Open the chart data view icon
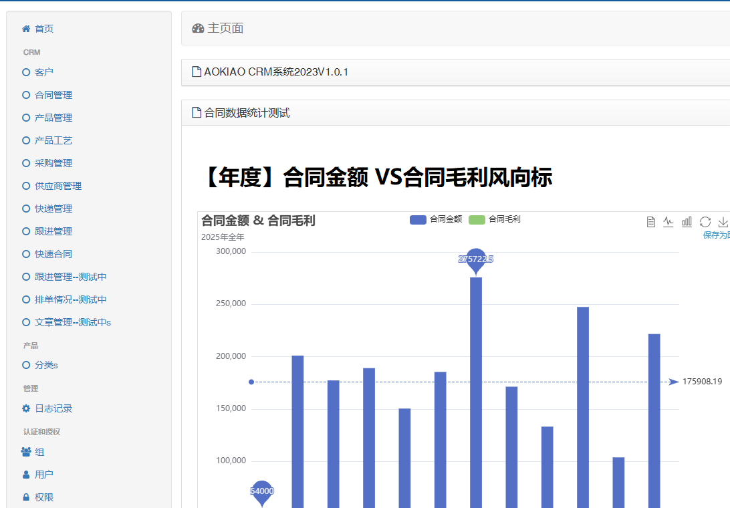 [x=651, y=222]
